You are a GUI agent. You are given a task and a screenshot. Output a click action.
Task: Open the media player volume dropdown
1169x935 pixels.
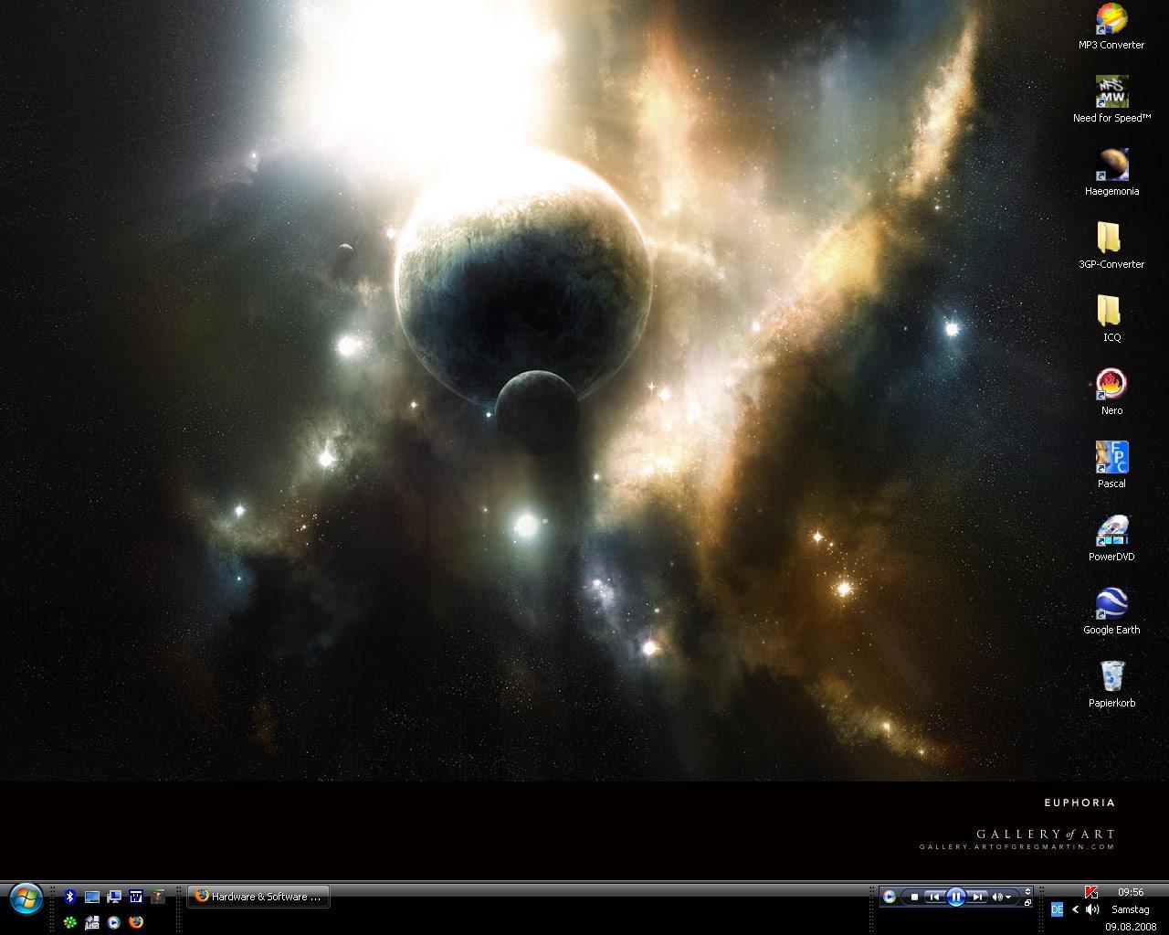(x=1008, y=898)
